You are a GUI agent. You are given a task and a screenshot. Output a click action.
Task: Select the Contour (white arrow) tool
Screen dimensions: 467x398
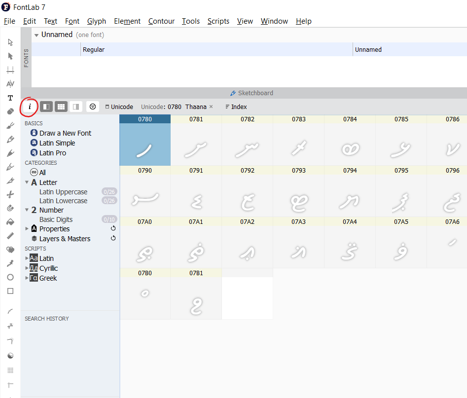[10, 42]
